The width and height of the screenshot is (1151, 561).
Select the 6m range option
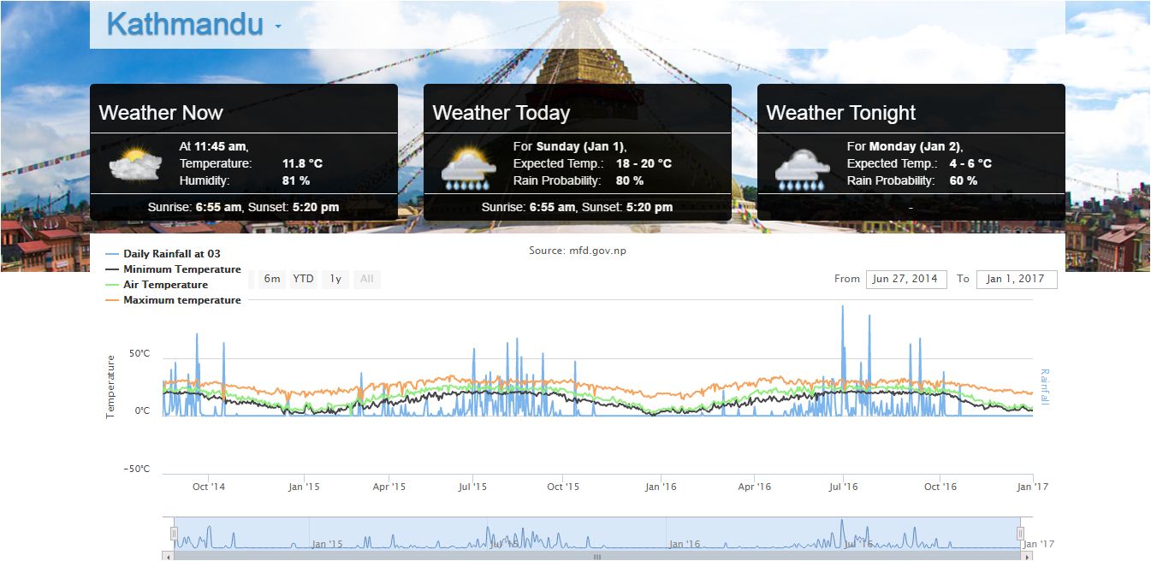272,279
